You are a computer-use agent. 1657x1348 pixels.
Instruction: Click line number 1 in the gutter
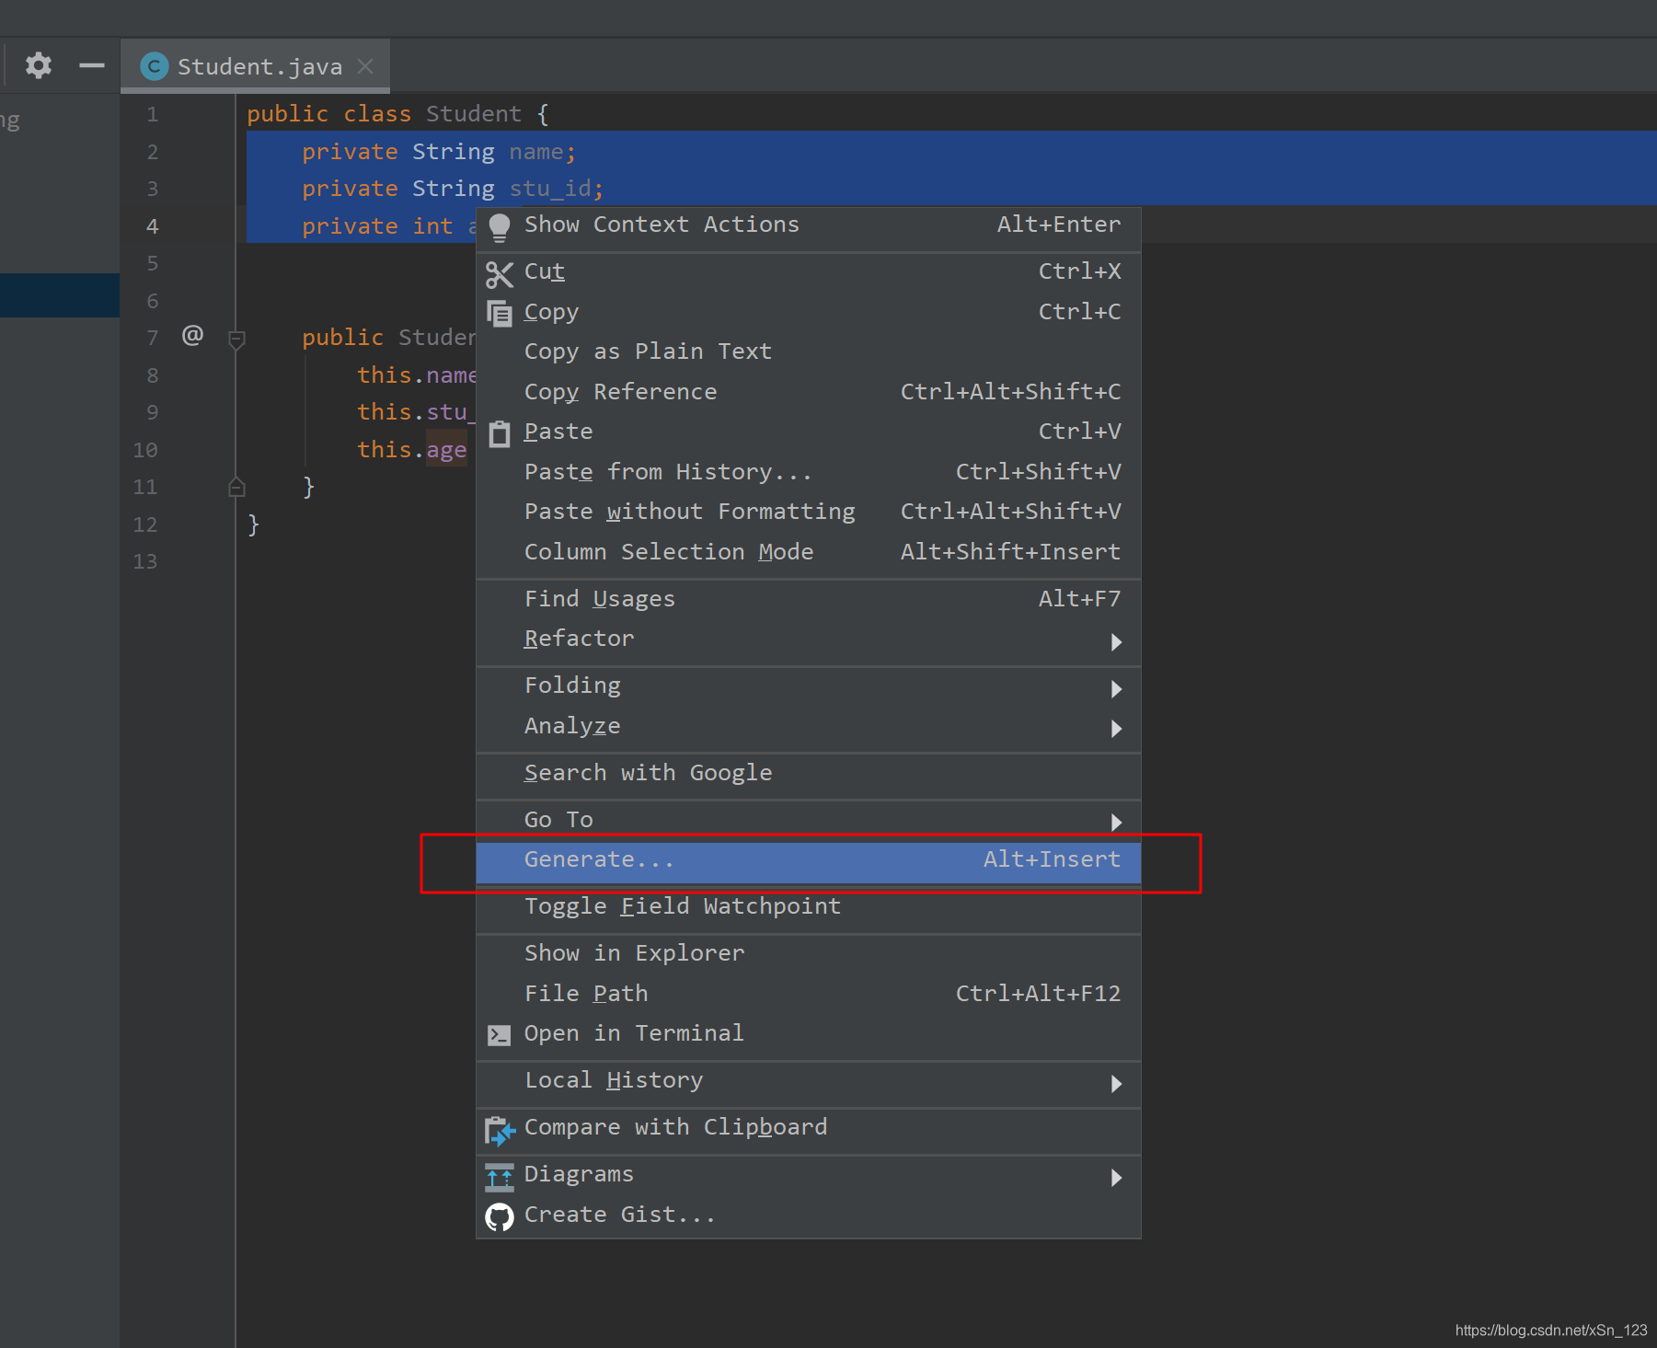[x=153, y=115]
